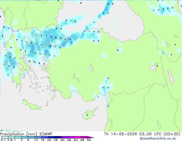This screenshot has width=182, height=141.
Task: Click the "Precipitation [mm]" title text
Action: (18, 134)
